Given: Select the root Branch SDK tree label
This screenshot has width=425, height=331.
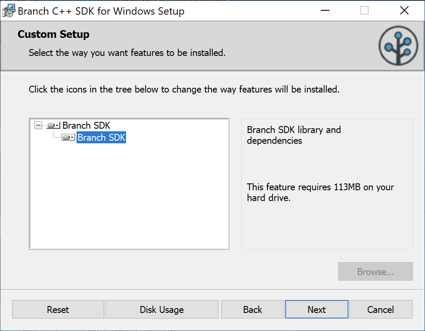Looking at the screenshot, I should [86, 125].
